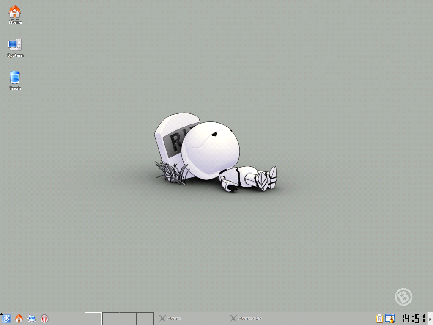The height and width of the screenshot is (325, 433).
Task: Open the Trash desktop icon
Action: click(x=15, y=77)
